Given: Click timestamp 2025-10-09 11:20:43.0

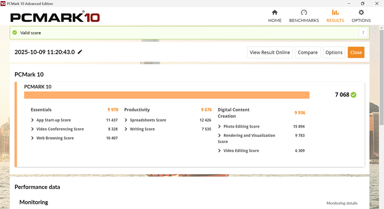Looking at the screenshot, I should coord(45,52).
